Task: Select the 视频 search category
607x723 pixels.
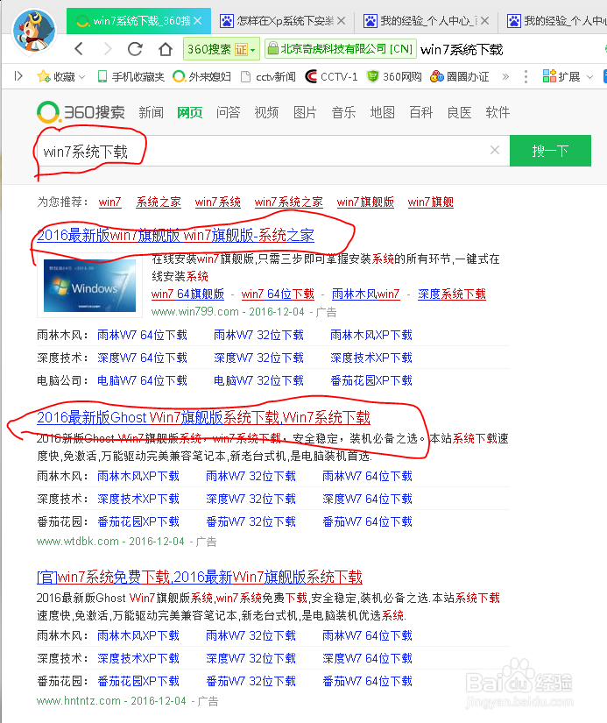Action: pos(266,112)
